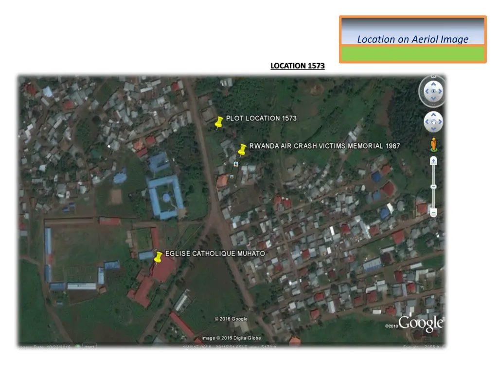Click the look-left arrow on eye control
The width and height of the screenshot is (498, 373).
[427, 91]
